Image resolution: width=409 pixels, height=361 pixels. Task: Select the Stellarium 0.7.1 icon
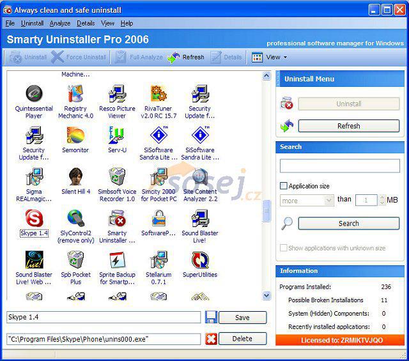(x=158, y=259)
